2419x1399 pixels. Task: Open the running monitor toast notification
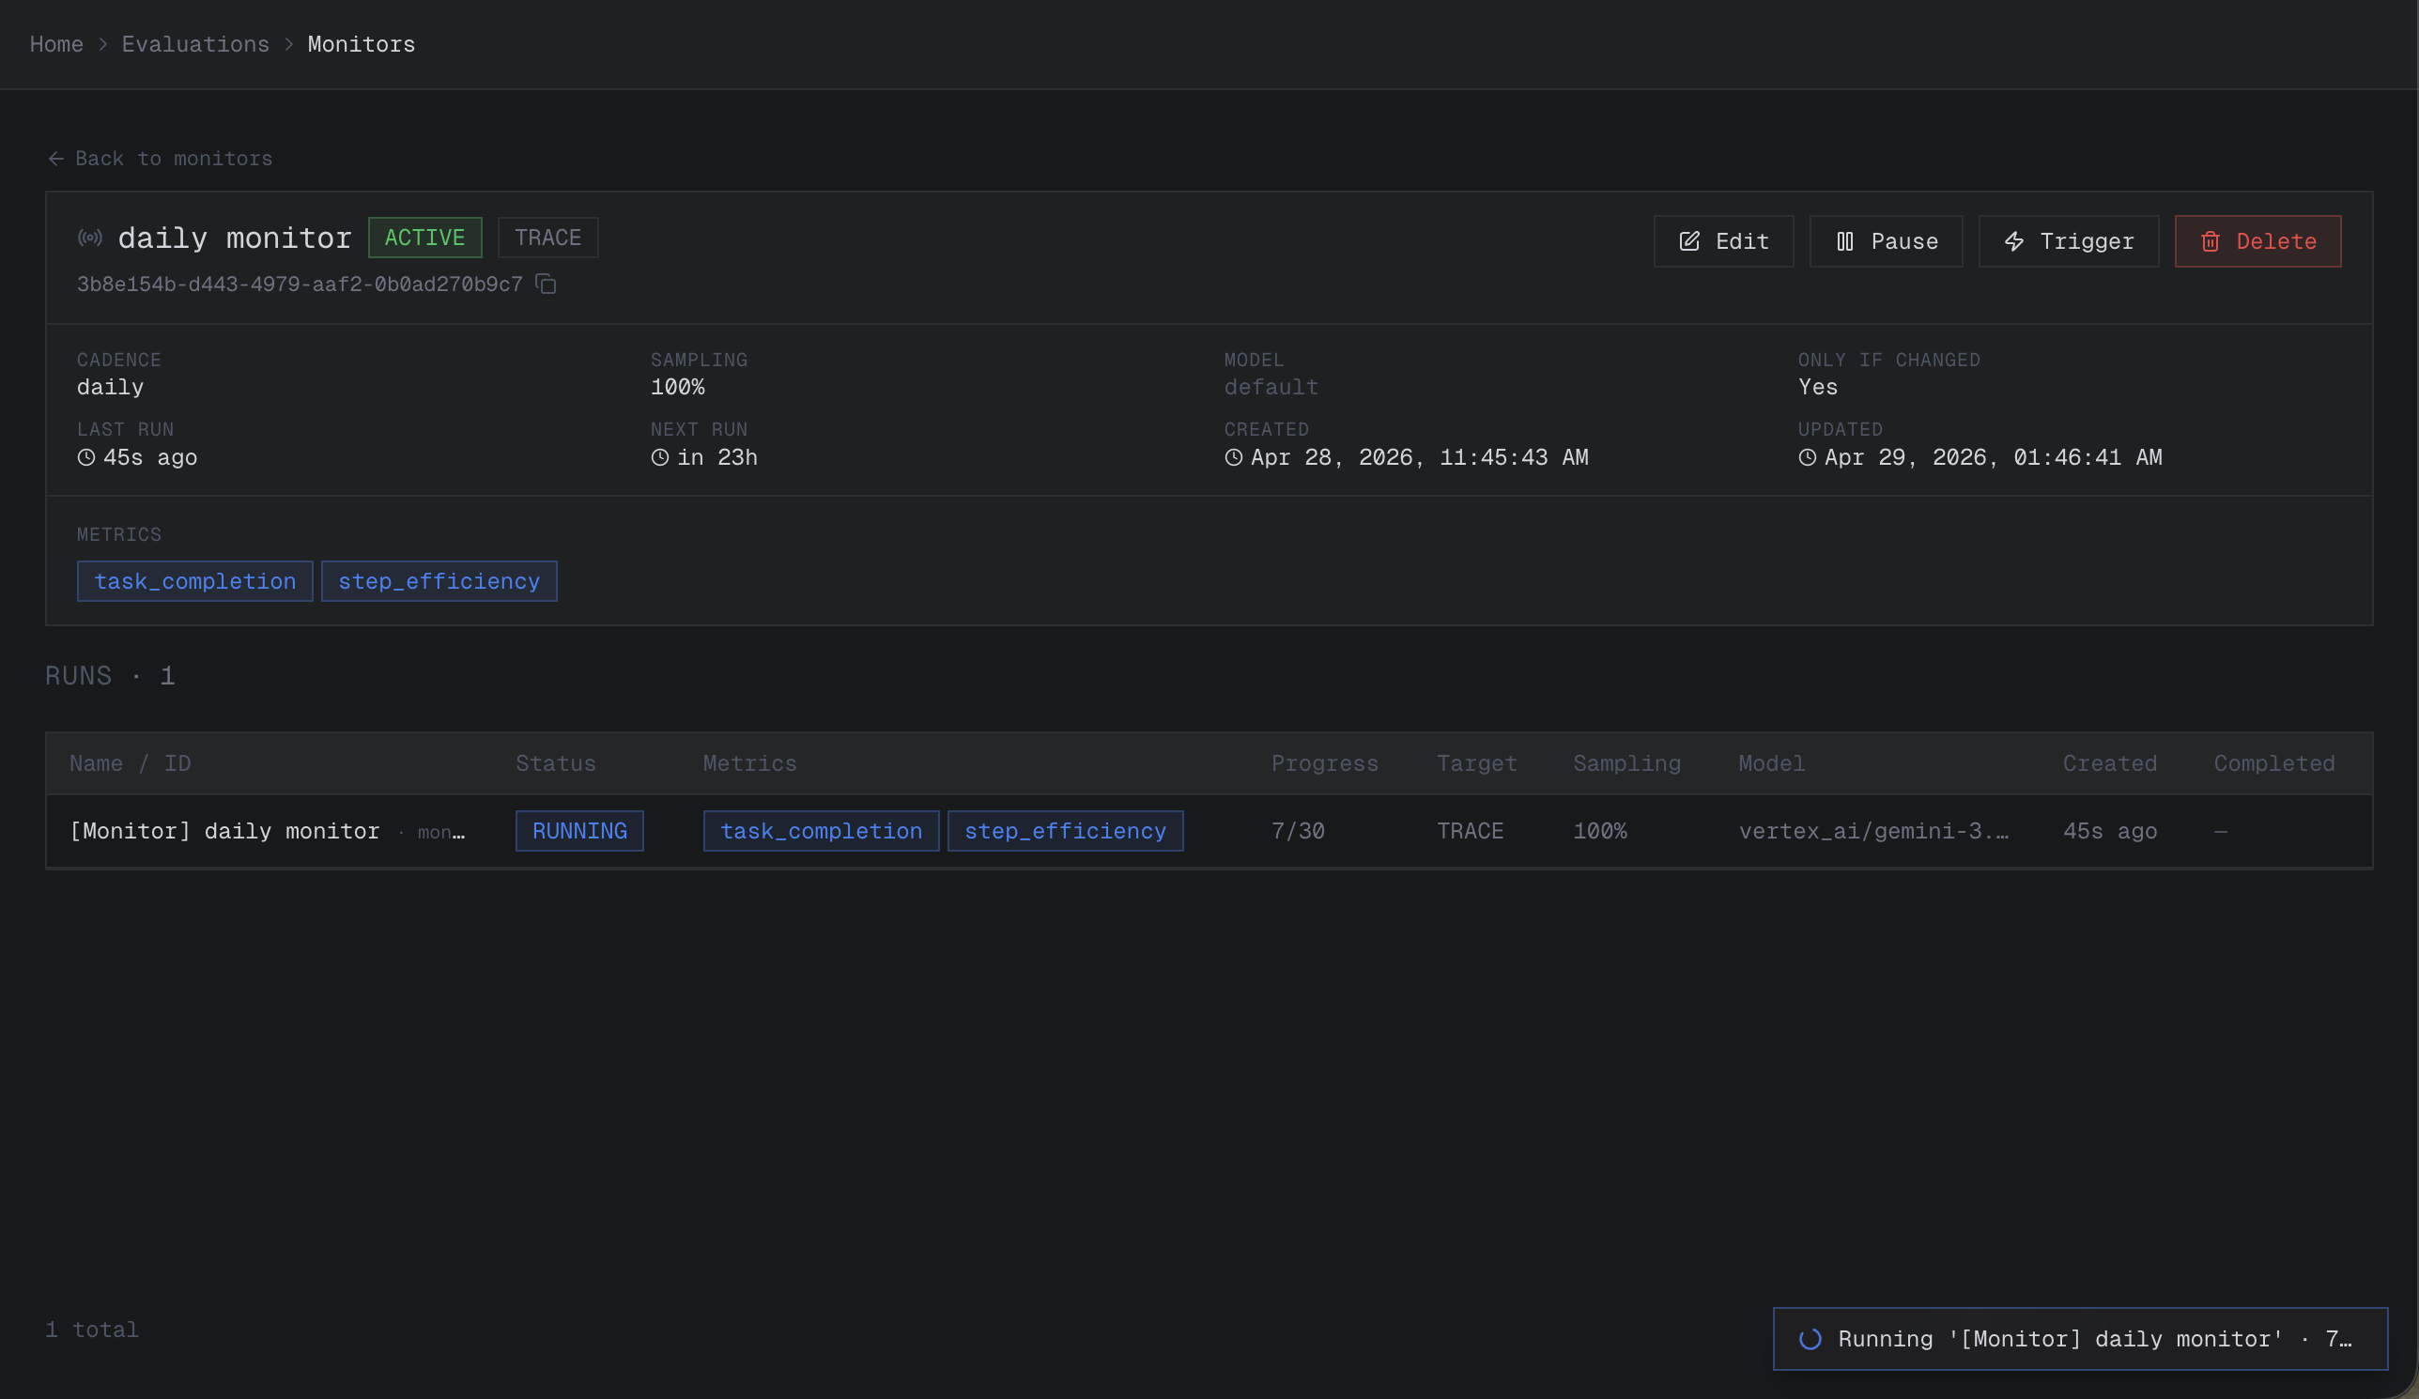click(2080, 1339)
